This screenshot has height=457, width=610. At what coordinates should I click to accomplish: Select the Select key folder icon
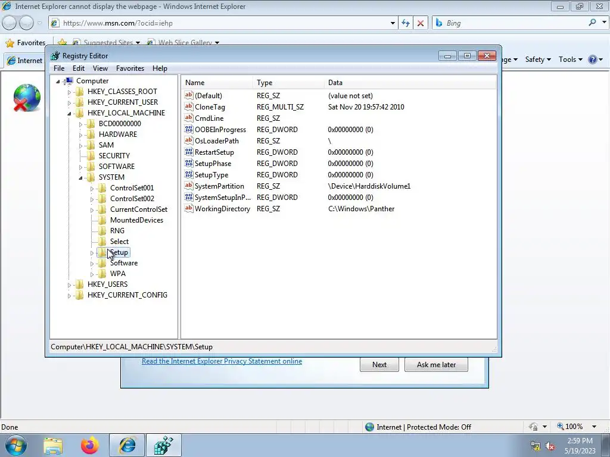(x=102, y=242)
